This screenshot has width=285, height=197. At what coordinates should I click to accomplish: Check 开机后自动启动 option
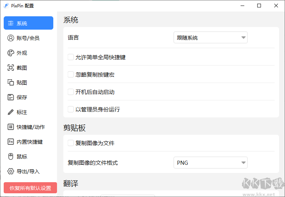coord(71,92)
